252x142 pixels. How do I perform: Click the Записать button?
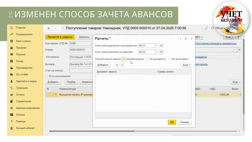(84, 37)
